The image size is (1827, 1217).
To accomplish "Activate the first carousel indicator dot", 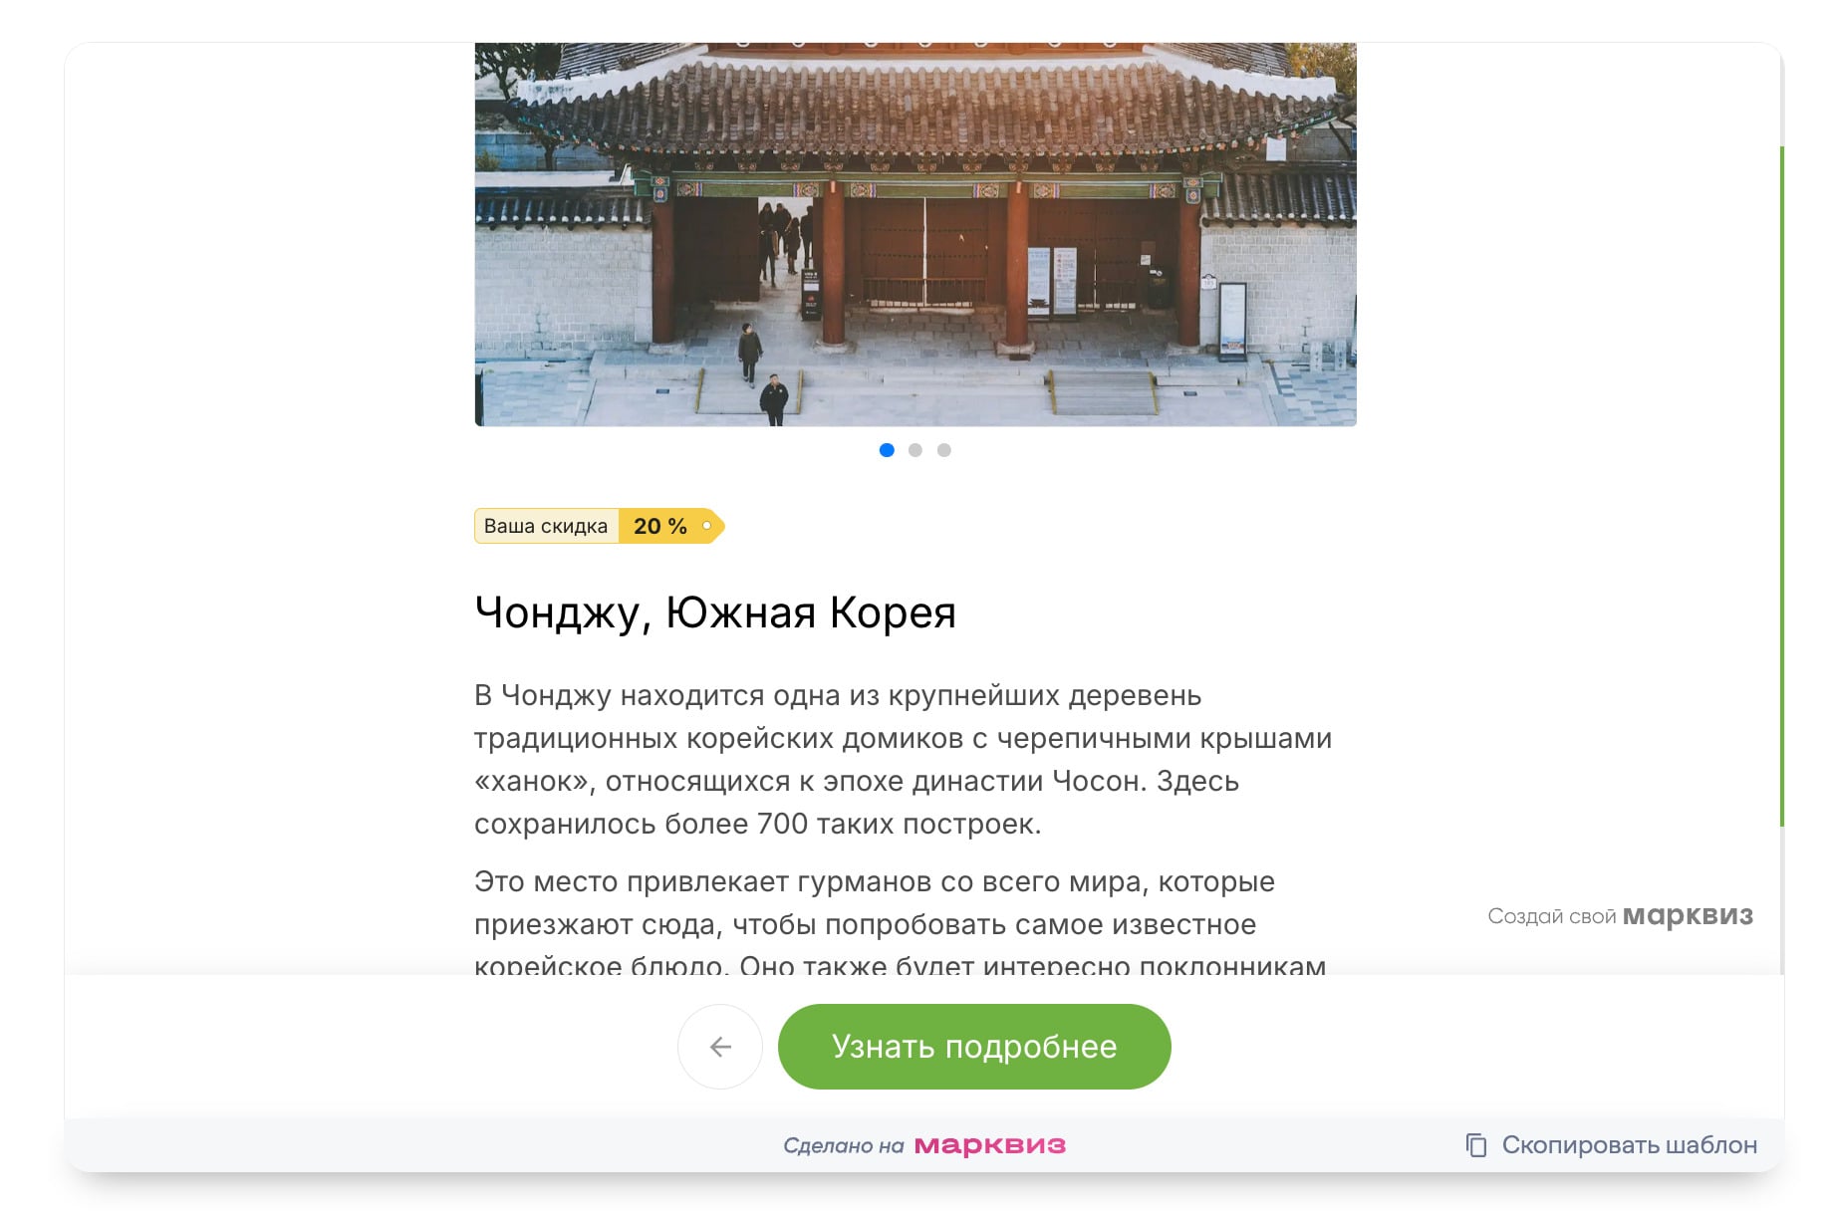I will 888,450.
